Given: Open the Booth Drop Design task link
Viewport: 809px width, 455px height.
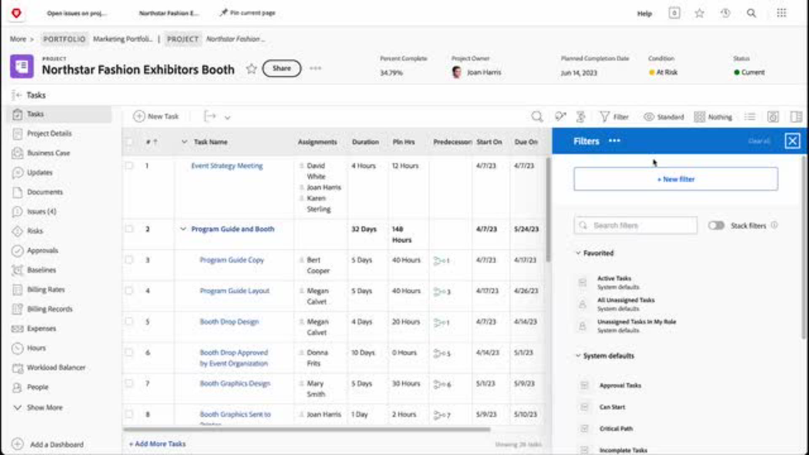Looking at the screenshot, I should (x=229, y=321).
